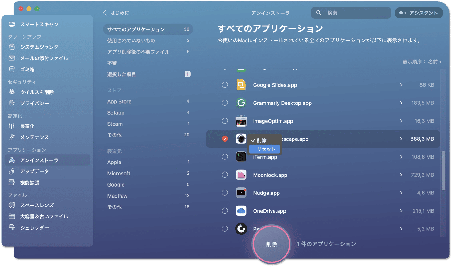Click the メールの添付ファイル envelope icon
Viewport: 452px width, 267px height.
click(x=12, y=58)
